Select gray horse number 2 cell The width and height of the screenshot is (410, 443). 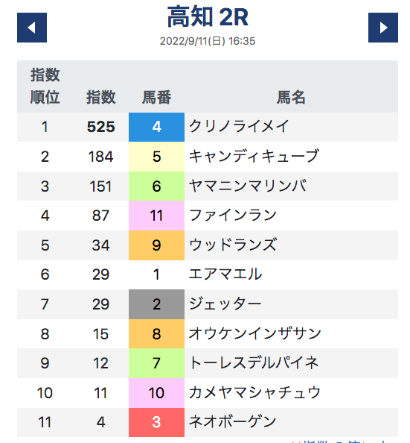coord(156,304)
